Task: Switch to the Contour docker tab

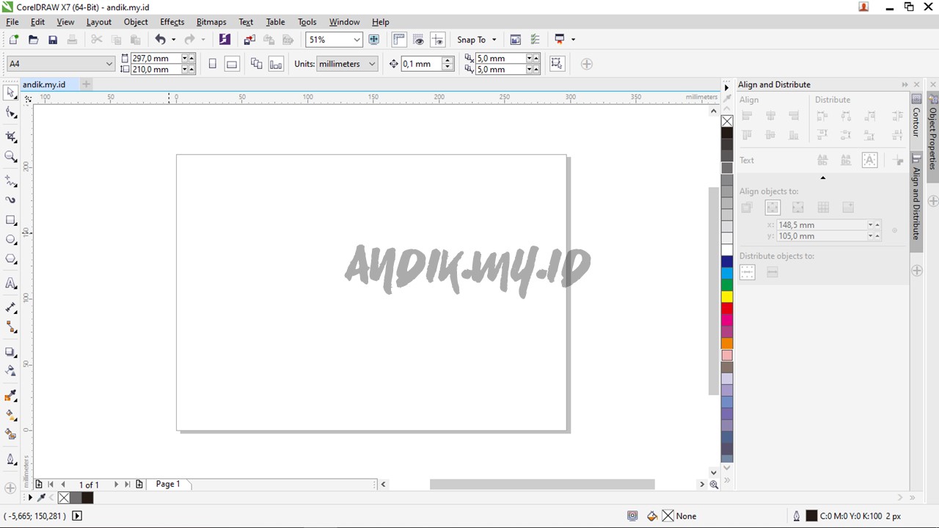Action: pyautogui.click(x=916, y=116)
